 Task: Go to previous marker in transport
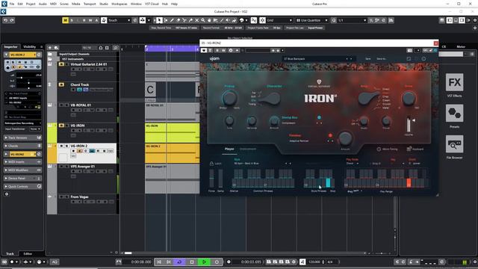[x=159, y=262]
